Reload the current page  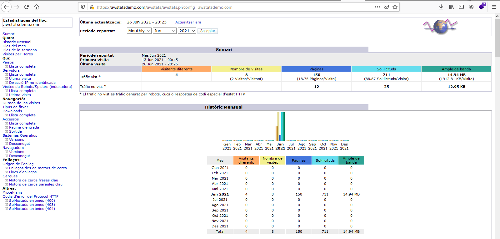pyautogui.click(x=27, y=7)
